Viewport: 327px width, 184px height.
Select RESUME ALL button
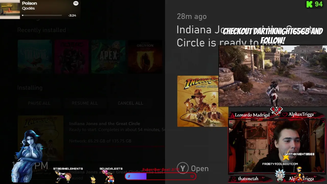point(85,103)
